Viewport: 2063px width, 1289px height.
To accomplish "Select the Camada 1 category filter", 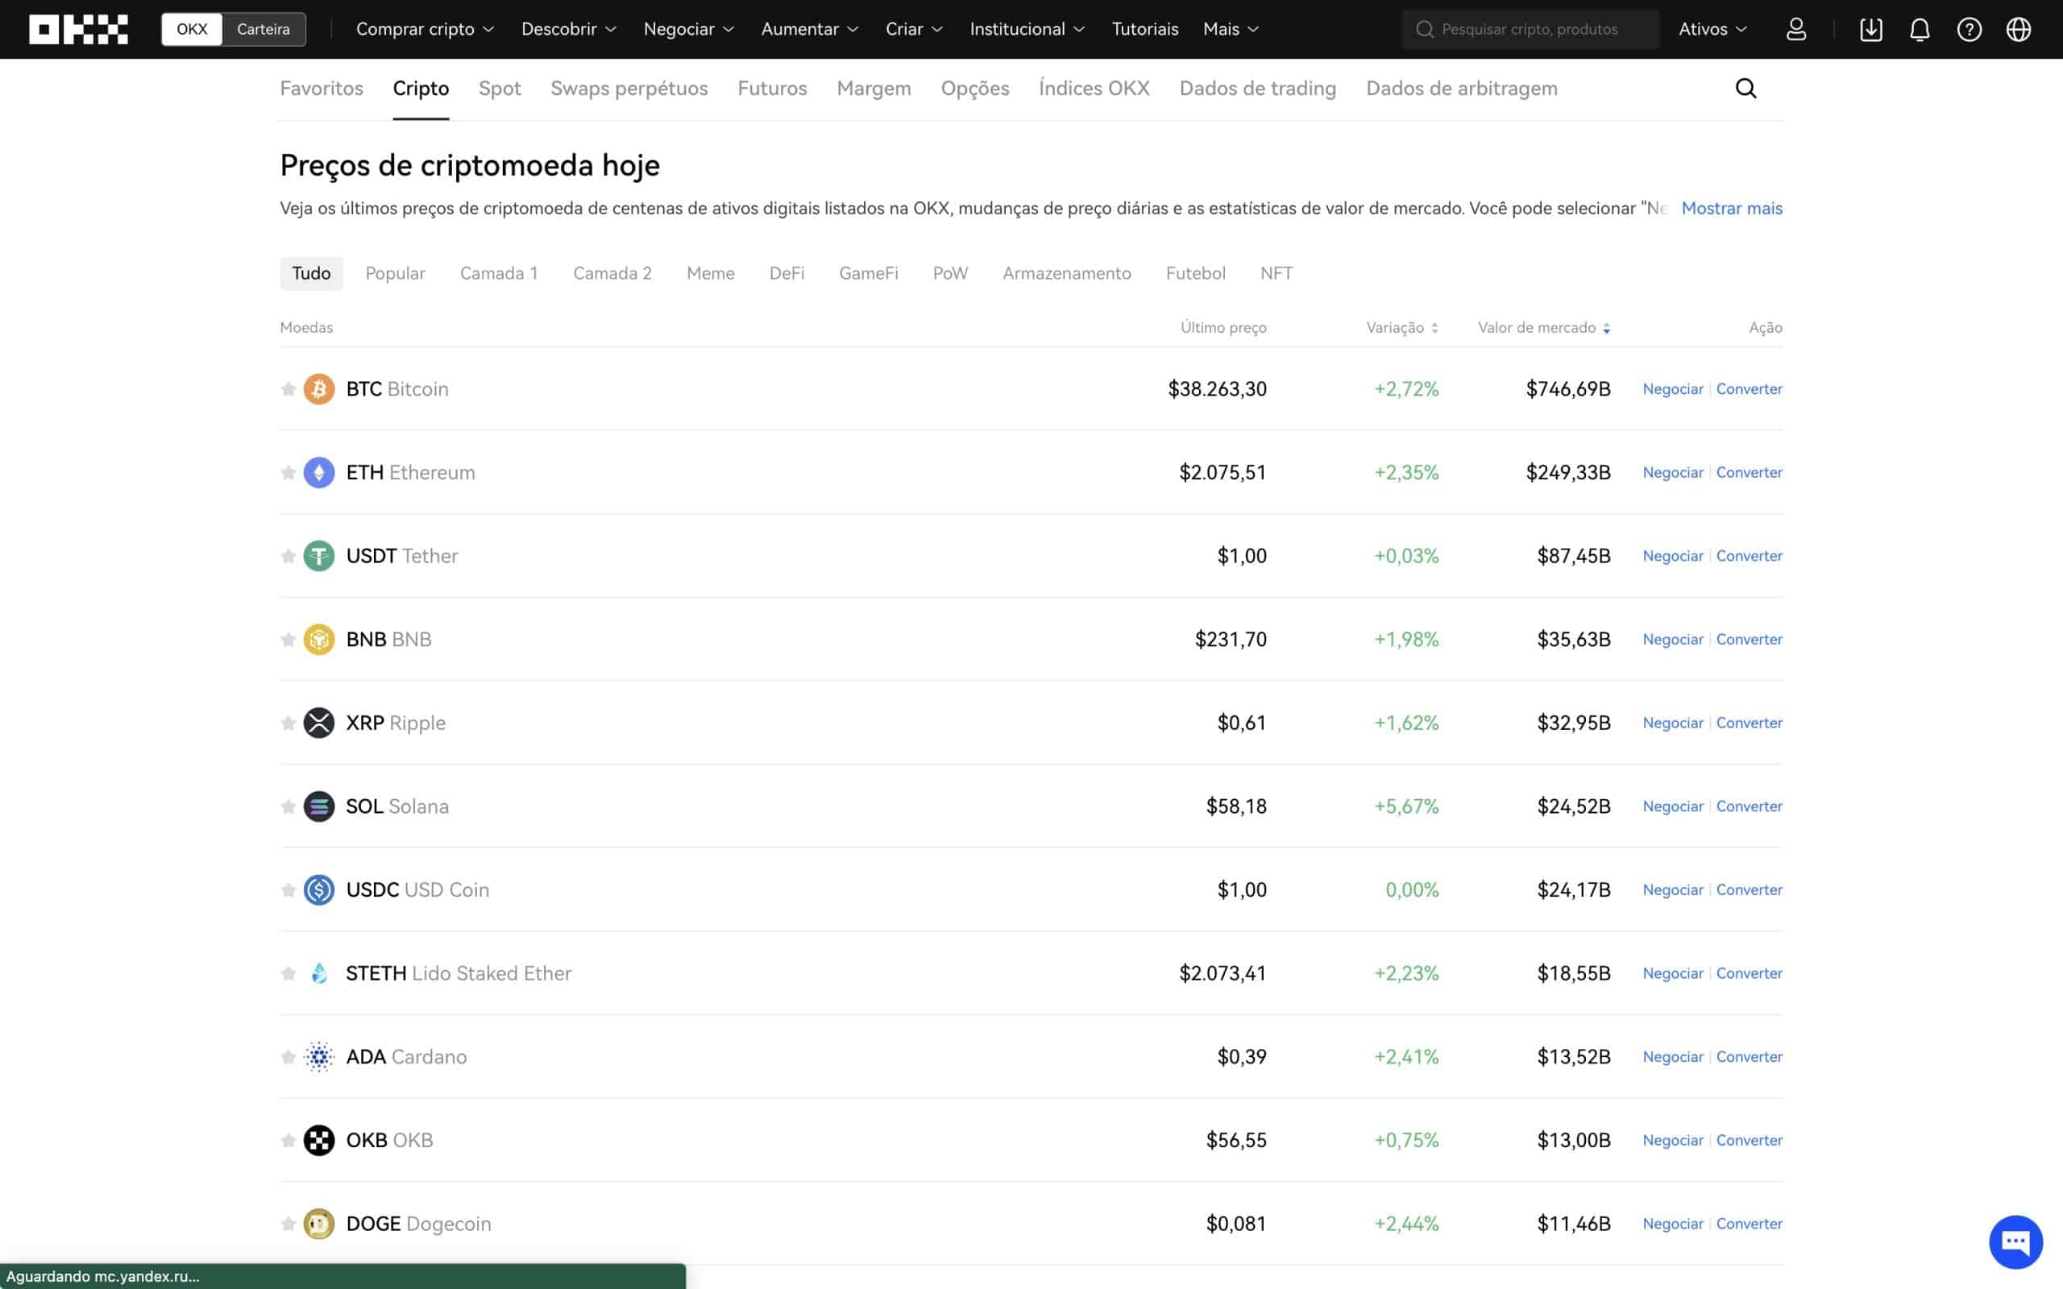I will [499, 274].
